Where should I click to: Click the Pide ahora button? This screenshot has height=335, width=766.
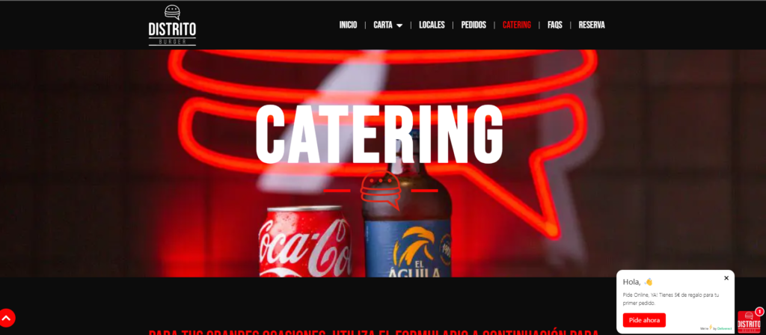tap(644, 320)
